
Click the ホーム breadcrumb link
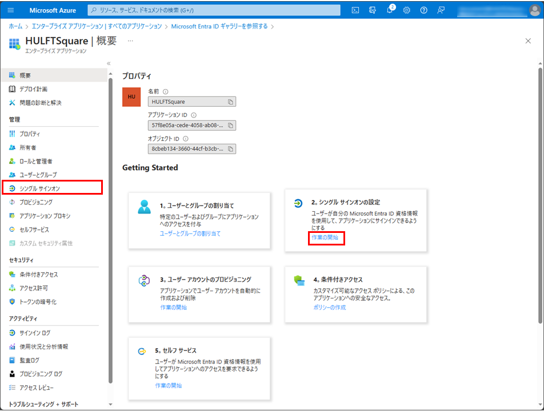pos(15,26)
